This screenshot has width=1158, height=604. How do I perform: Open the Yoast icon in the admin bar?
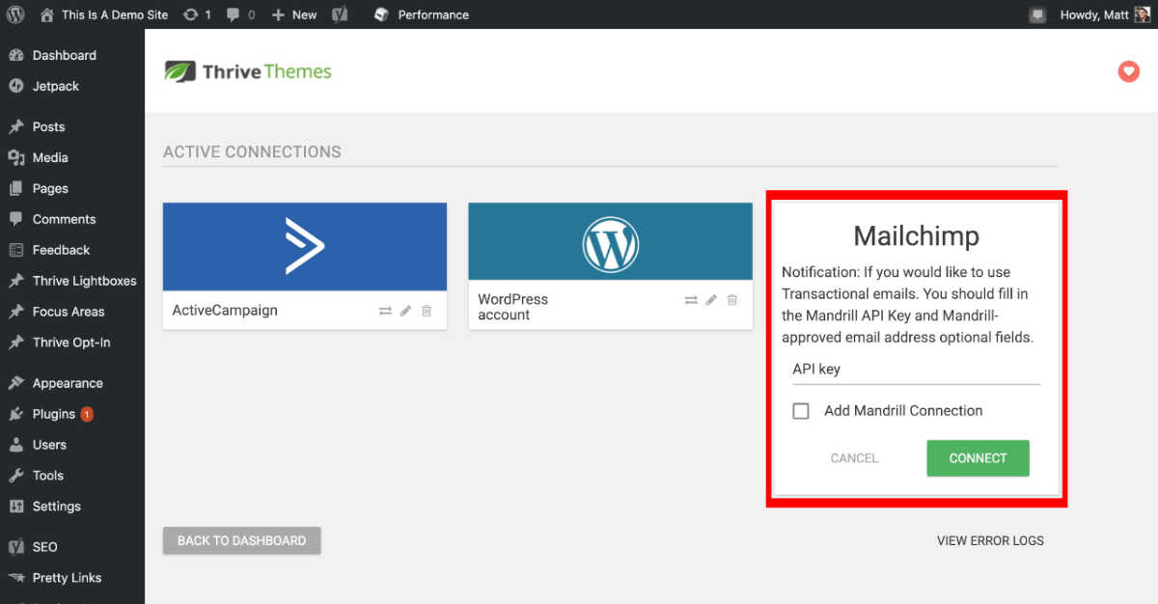pos(340,14)
